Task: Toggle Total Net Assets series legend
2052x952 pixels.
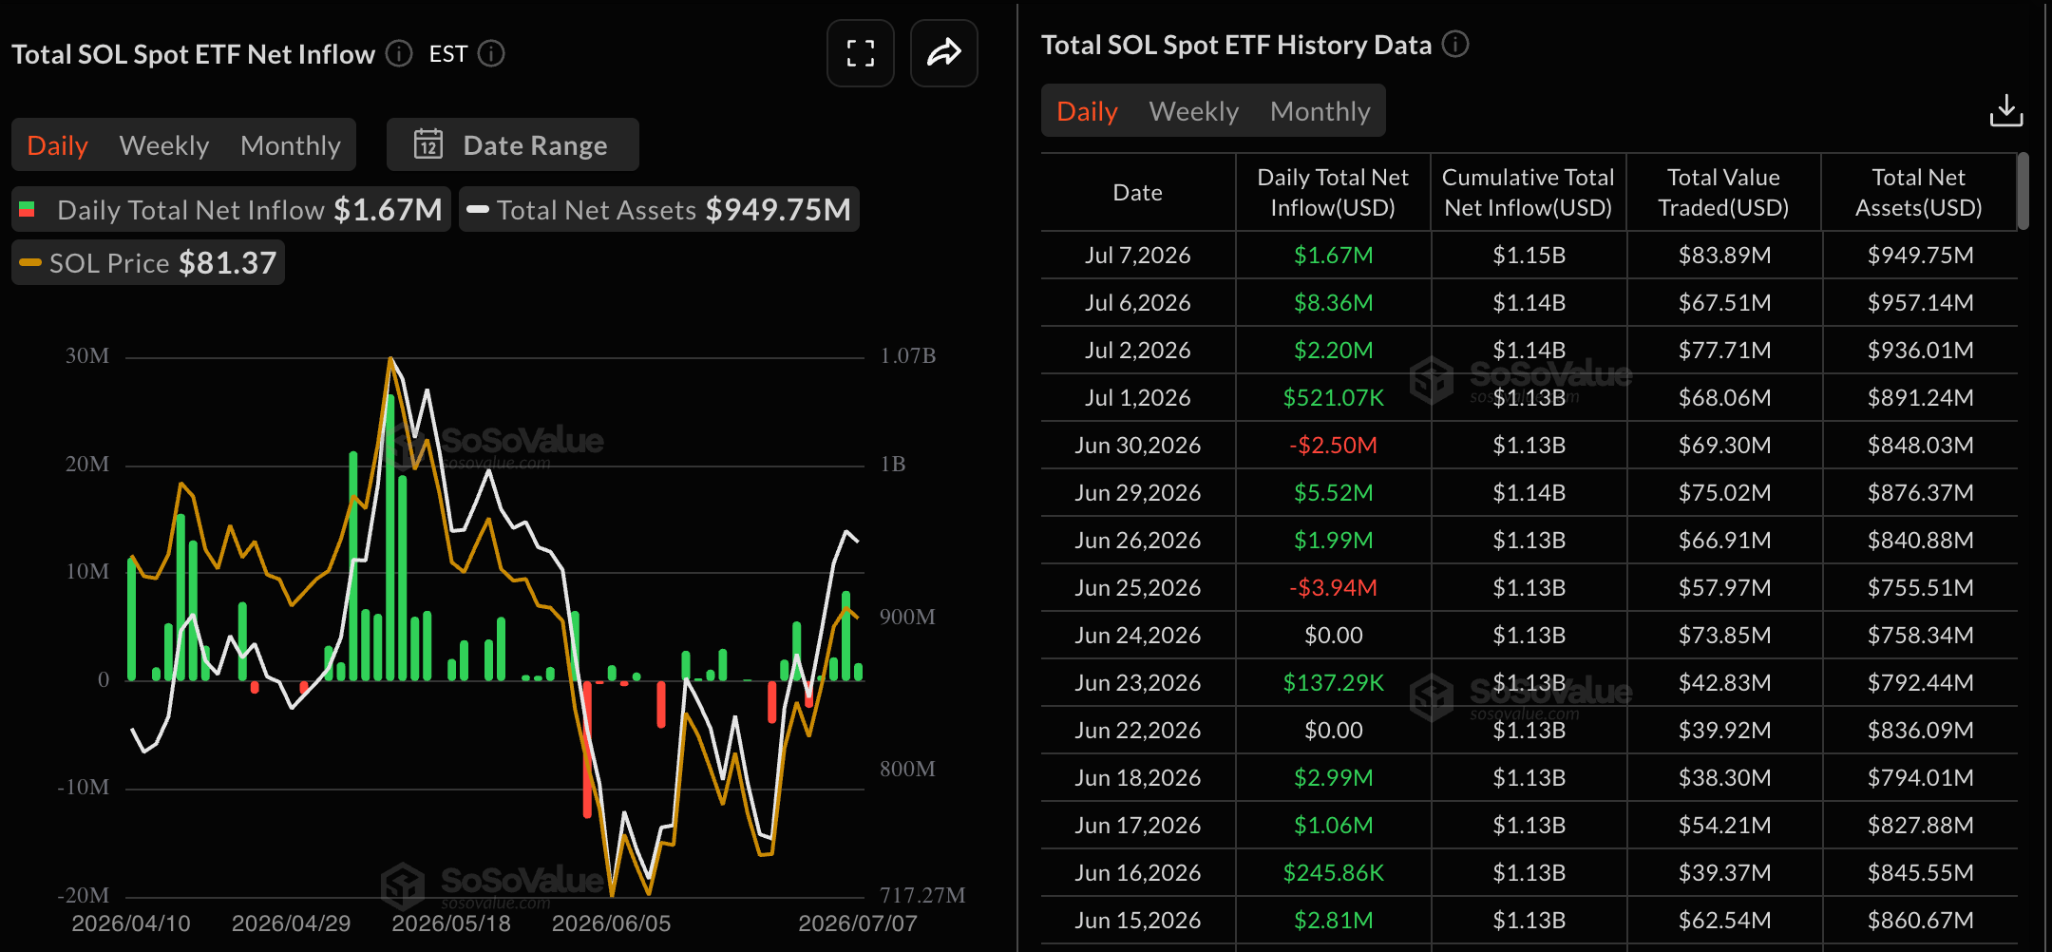Action: [x=659, y=209]
